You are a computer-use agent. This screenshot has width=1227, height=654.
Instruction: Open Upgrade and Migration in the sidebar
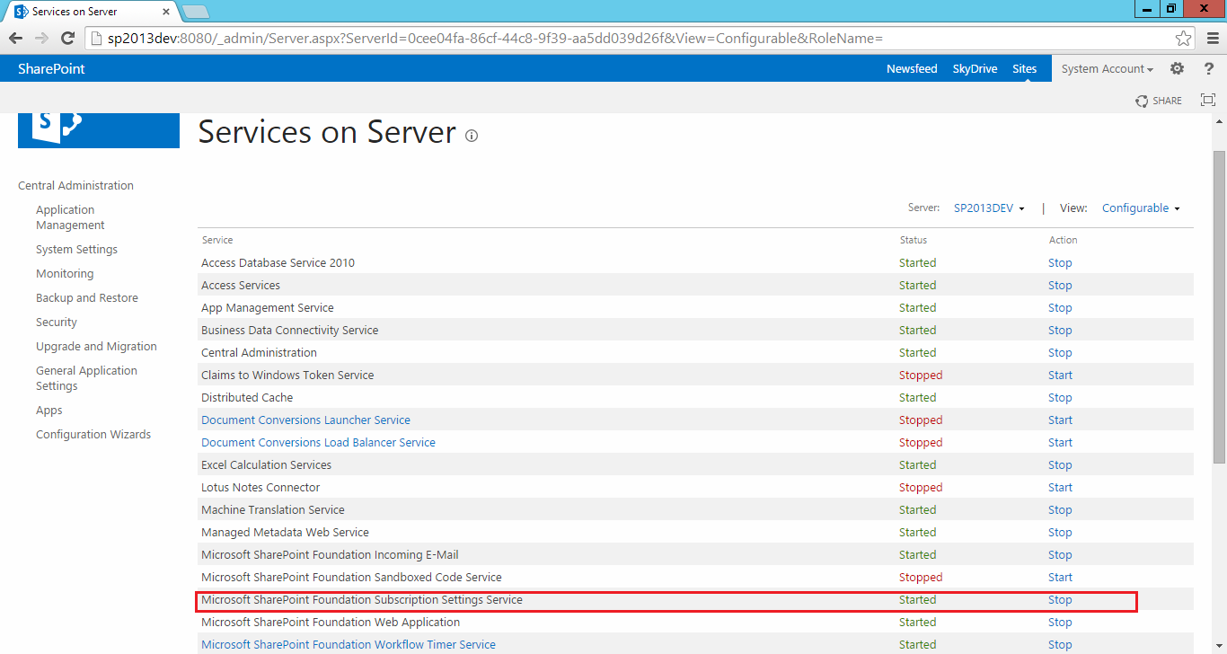click(x=96, y=347)
